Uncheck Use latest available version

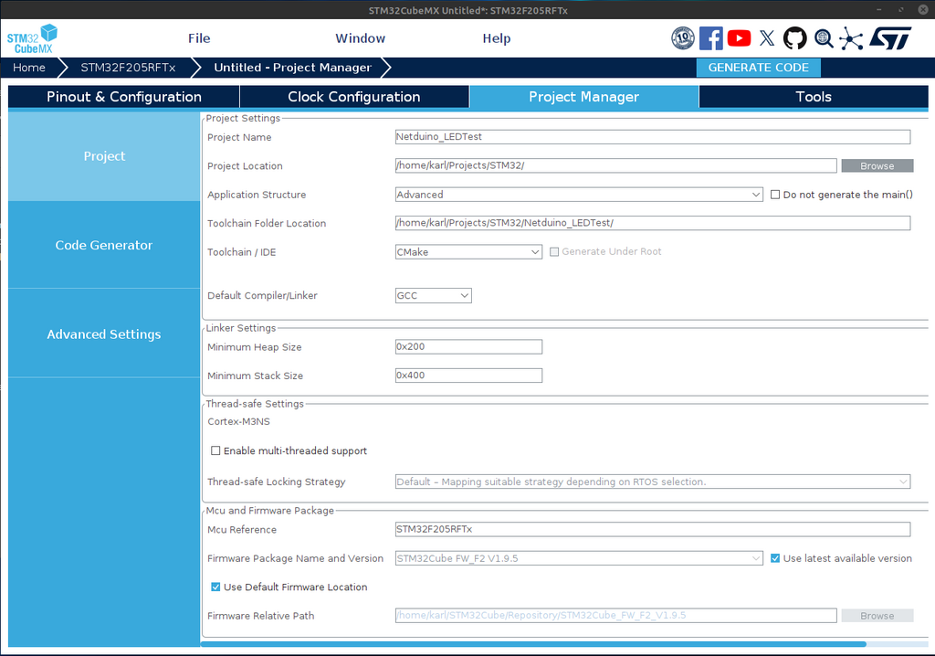[x=774, y=558]
